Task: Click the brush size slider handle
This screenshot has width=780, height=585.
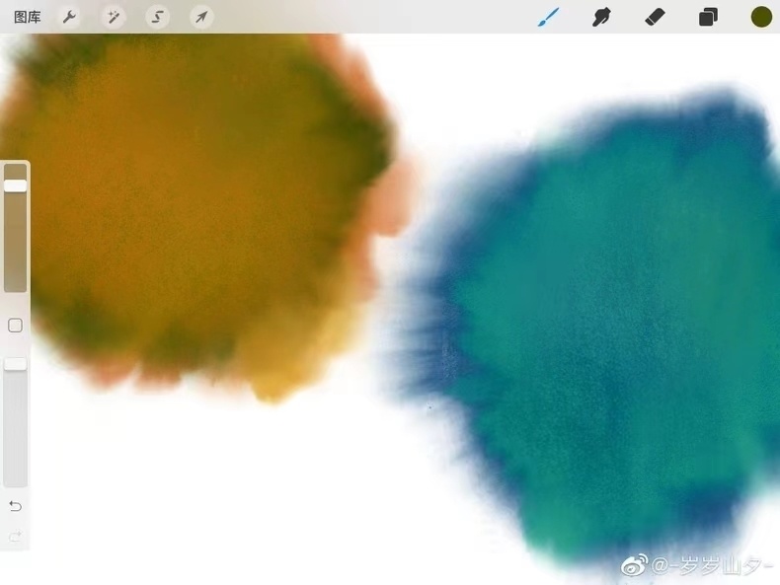Action: click(x=16, y=185)
